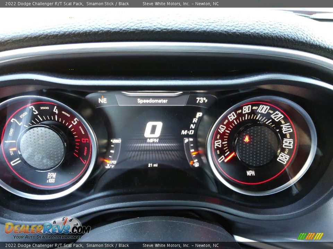Click the DealerRevs.com logo
The width and height of the screenshot is (333, 249).
point(48,229)
